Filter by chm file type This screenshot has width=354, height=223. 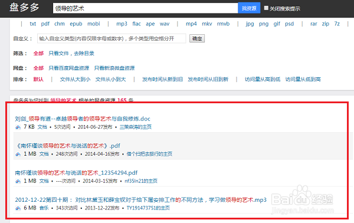point(60,24)
